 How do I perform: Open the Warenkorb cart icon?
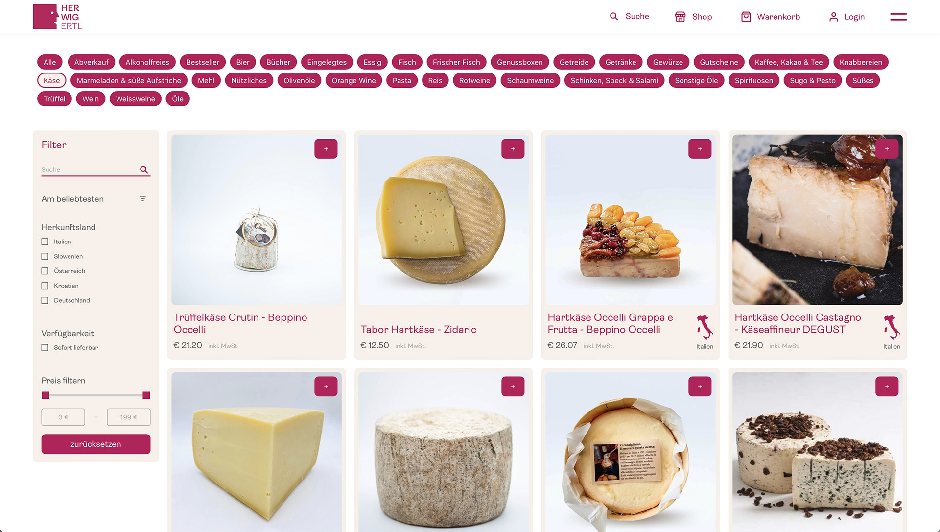746,17
